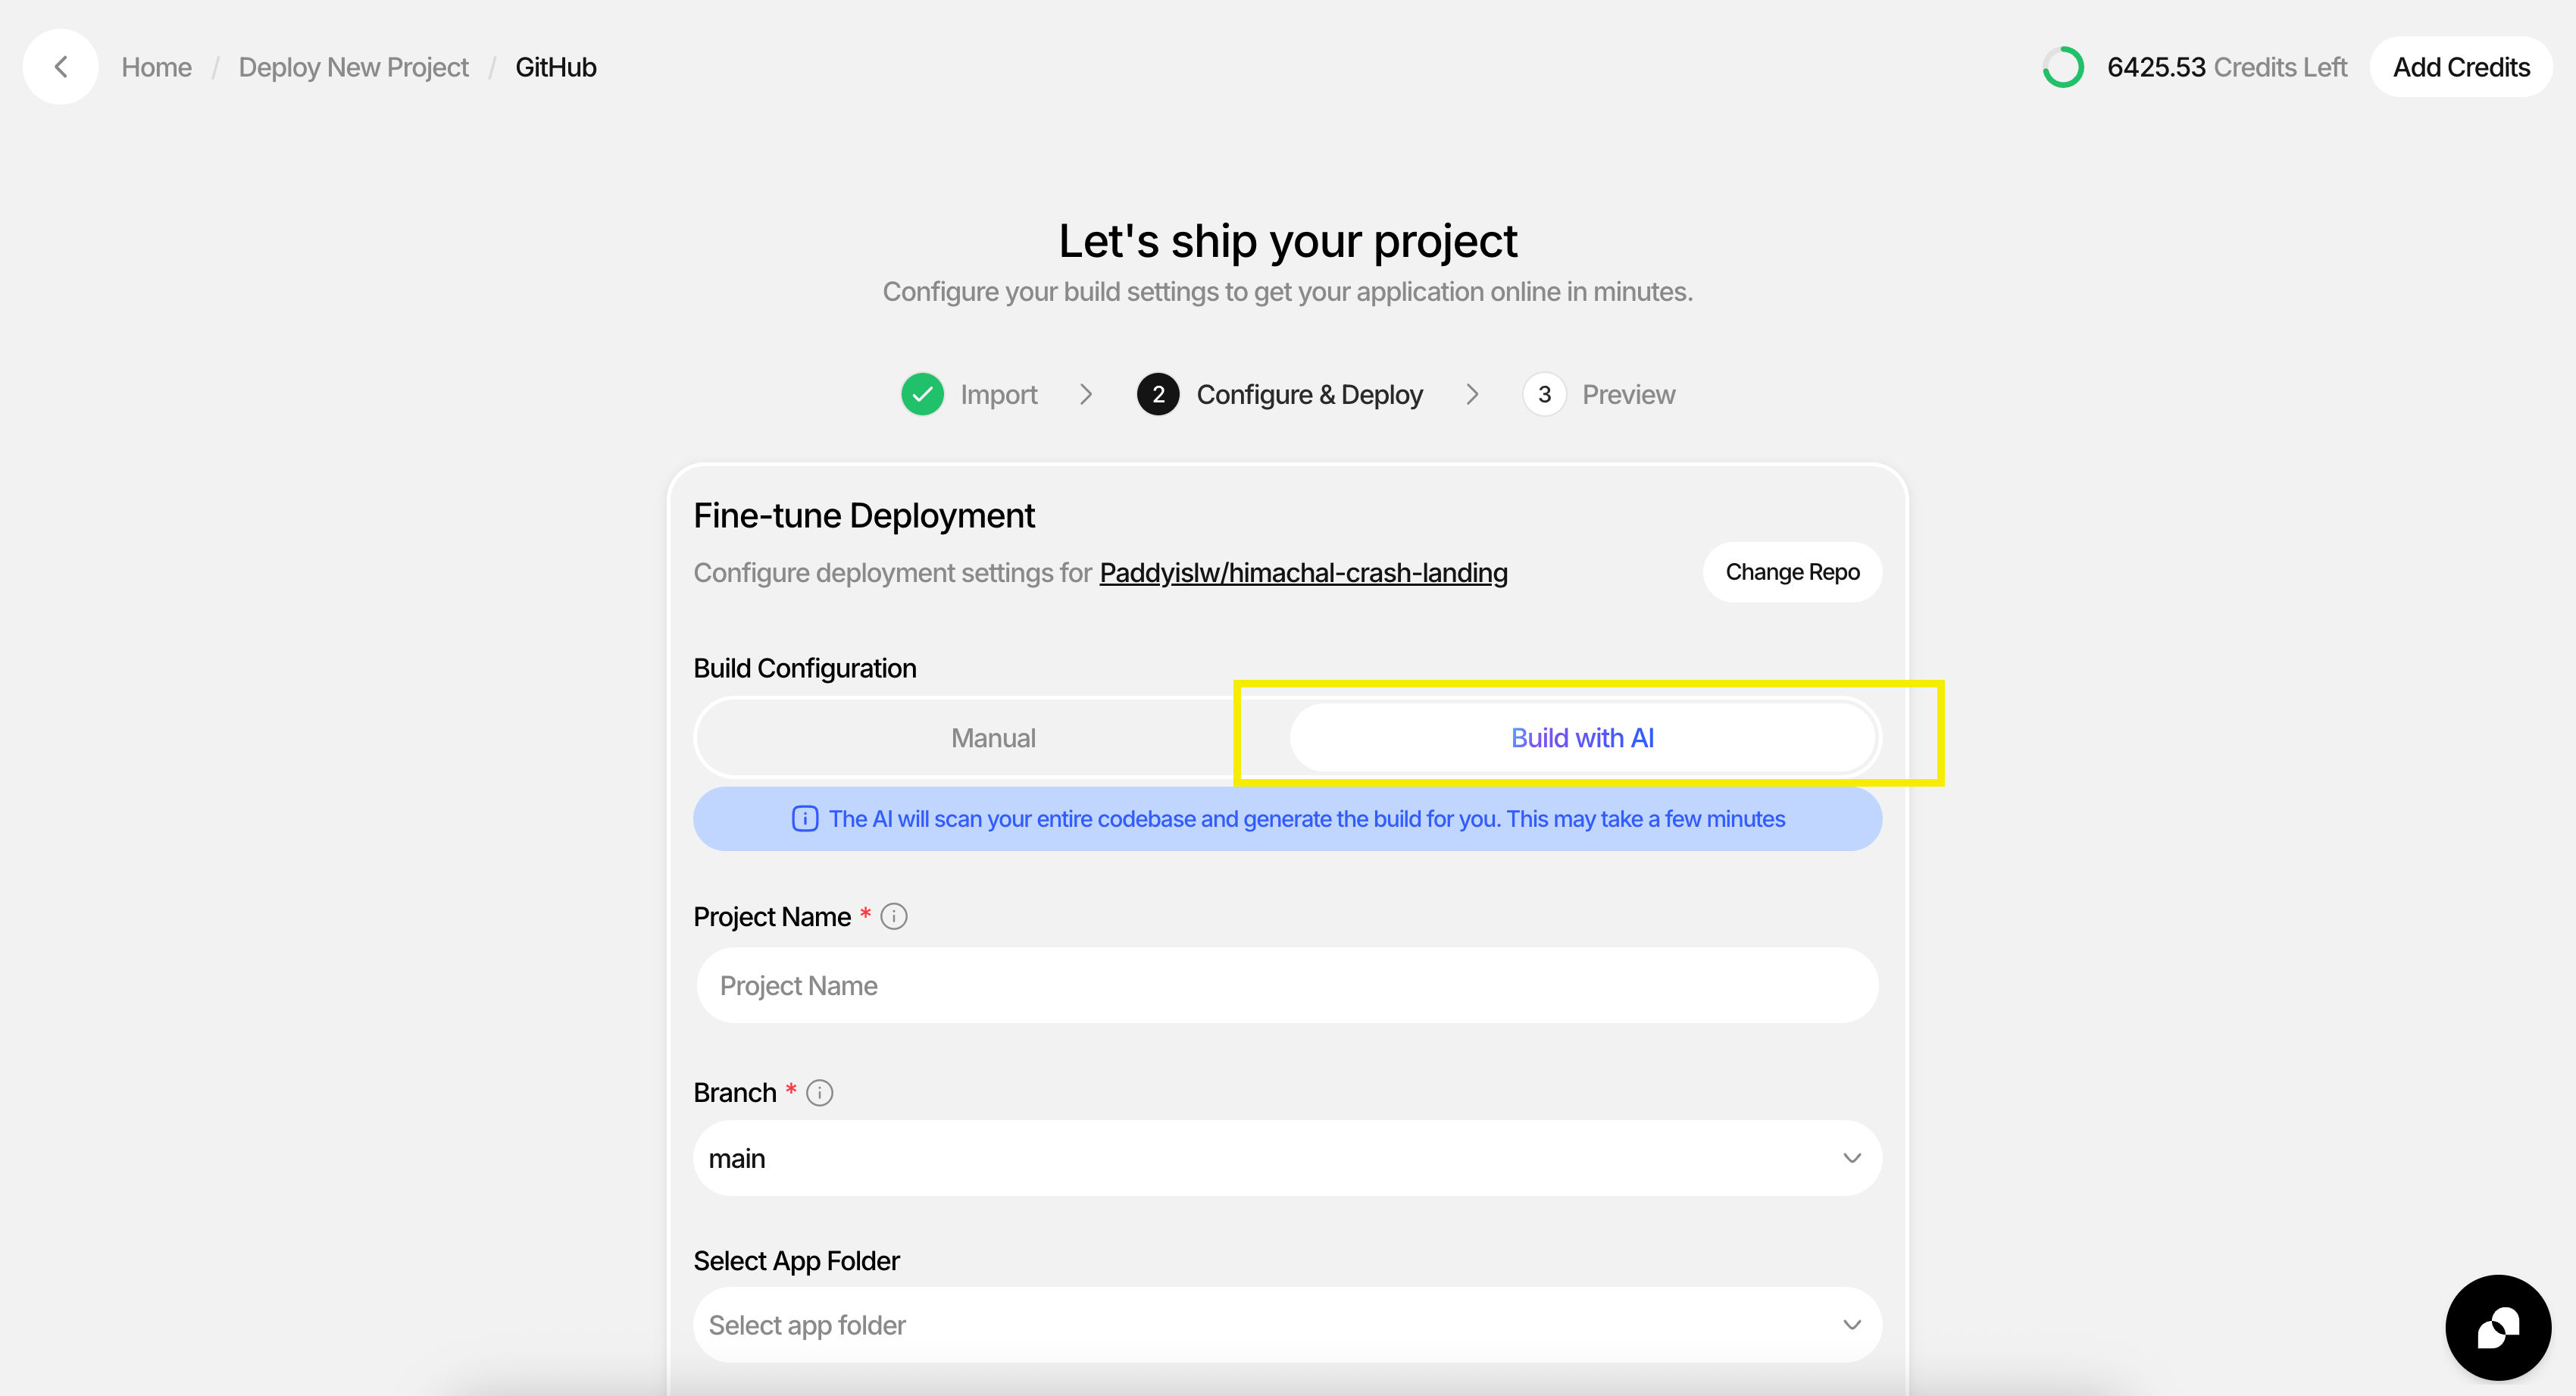Expand the app folder chevron

click(1851, 1324)
